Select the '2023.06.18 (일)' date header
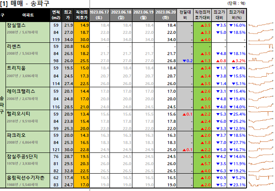Screen dimensions: 275x191 [x=121, y=15]
